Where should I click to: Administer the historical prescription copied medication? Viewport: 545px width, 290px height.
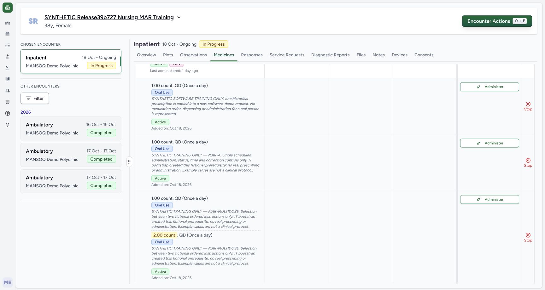489,87
